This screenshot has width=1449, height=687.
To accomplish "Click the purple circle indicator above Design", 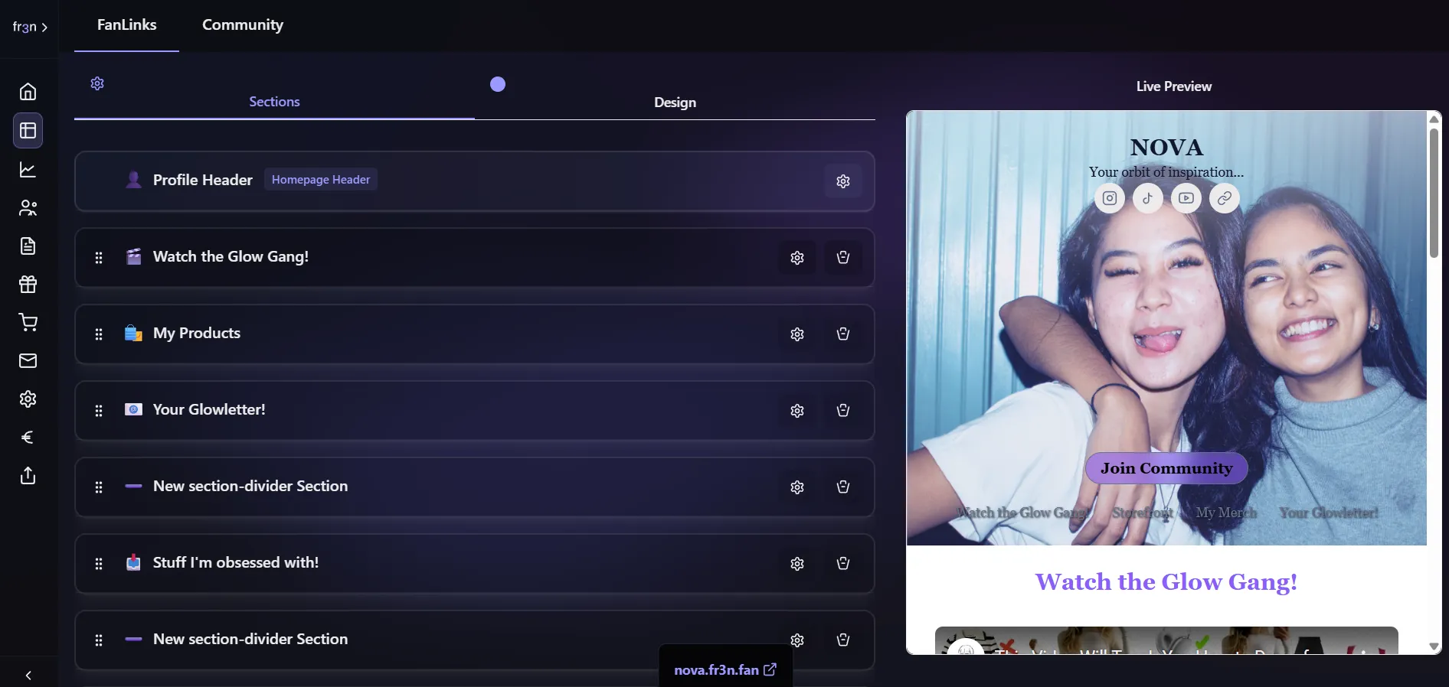I will coord(498,84).
